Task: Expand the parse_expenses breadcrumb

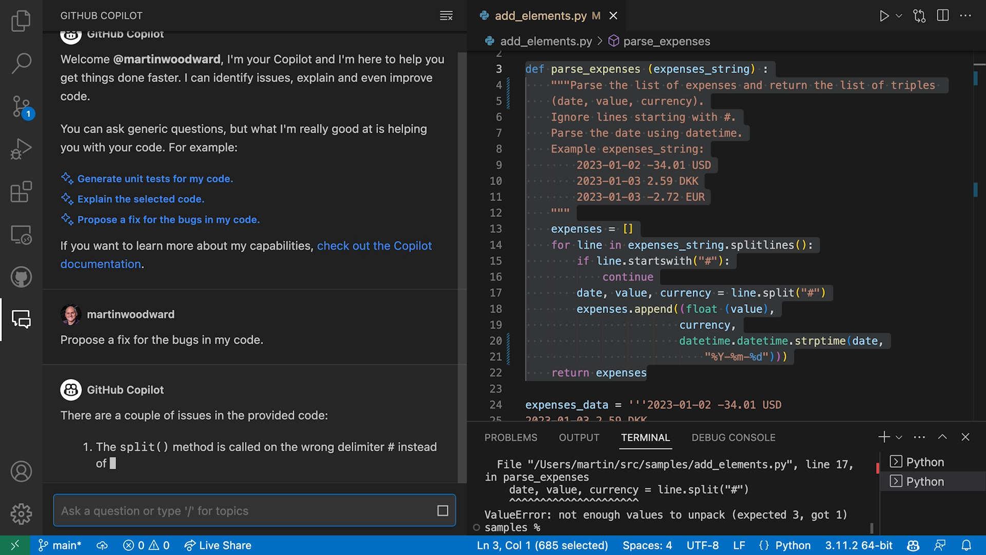Action: [666, 41]
